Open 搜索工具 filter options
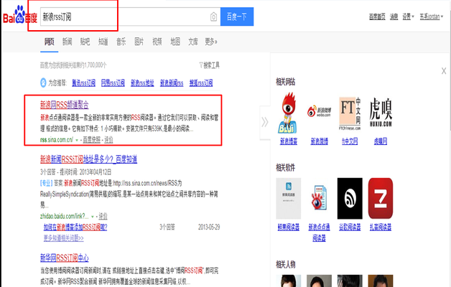Viewport: 451px width, 287px height. coord(210,65)
